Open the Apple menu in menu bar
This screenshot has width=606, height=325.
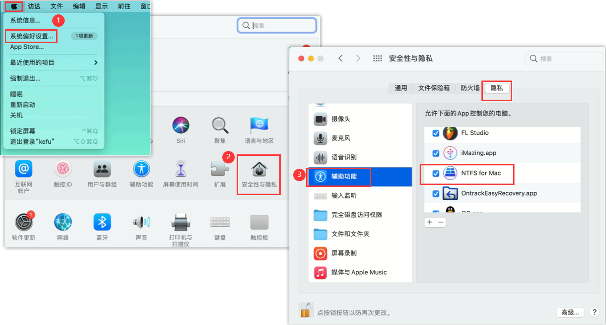click(x=14, y=6)
